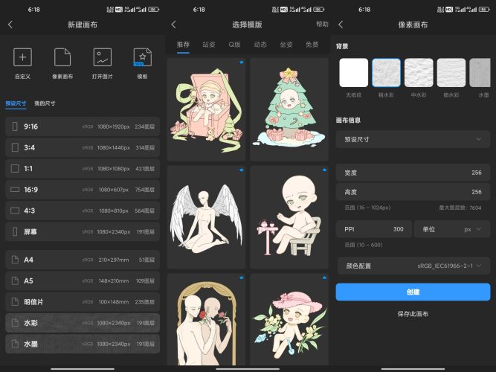This screenshot has height=372, width=496.
Task: Expand the 预设尺寸 dropdown in canvas info
Action: (413, 139)
